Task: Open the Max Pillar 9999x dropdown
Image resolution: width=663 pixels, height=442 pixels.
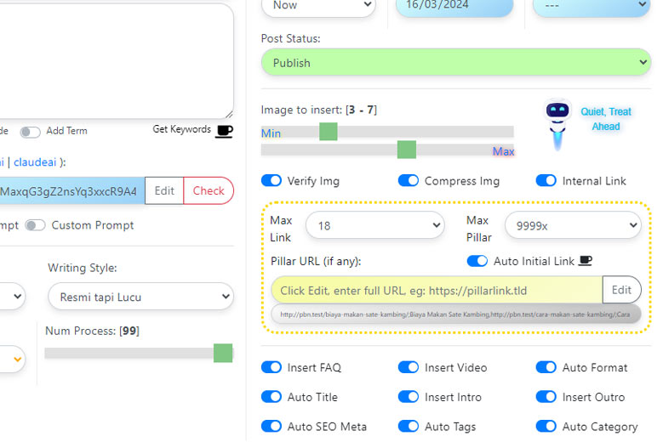Action: (x=572, y=226)
